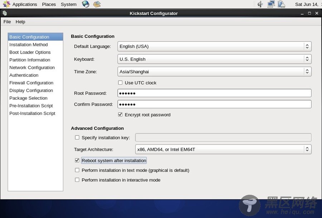Launch the web browser globe icon

click(86, 4)
